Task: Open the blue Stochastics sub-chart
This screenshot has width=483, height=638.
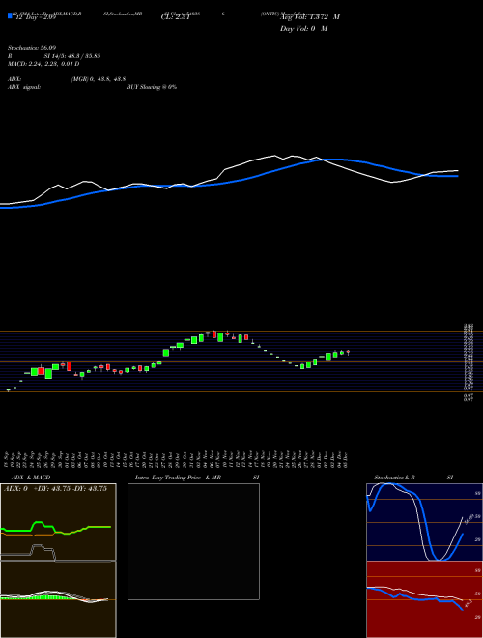Action: pyautogui.click(x=424, y=522)
